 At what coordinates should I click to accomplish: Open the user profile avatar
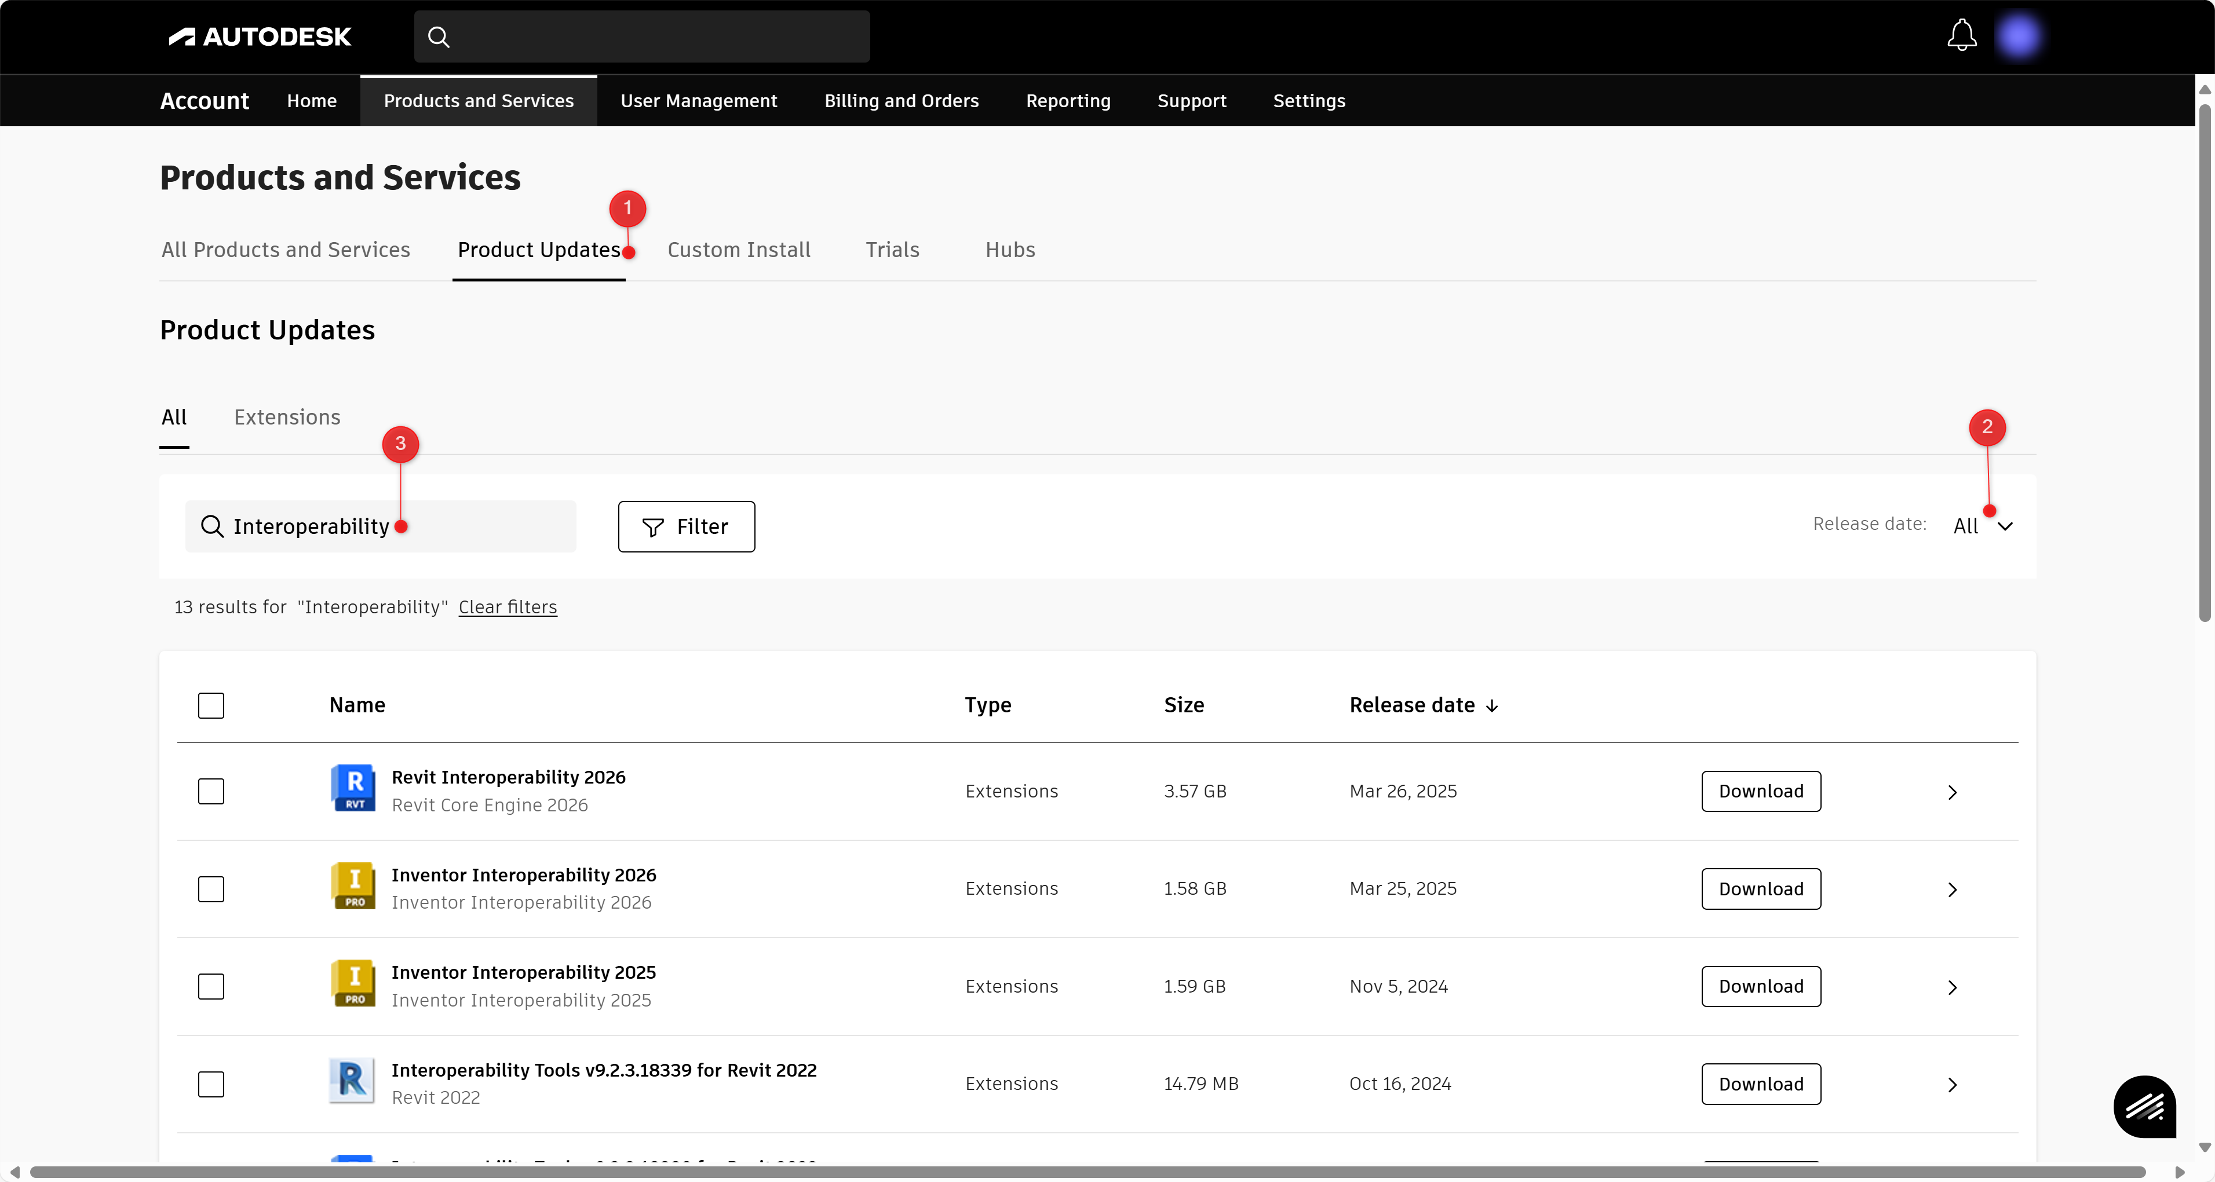coord(2018,36)
